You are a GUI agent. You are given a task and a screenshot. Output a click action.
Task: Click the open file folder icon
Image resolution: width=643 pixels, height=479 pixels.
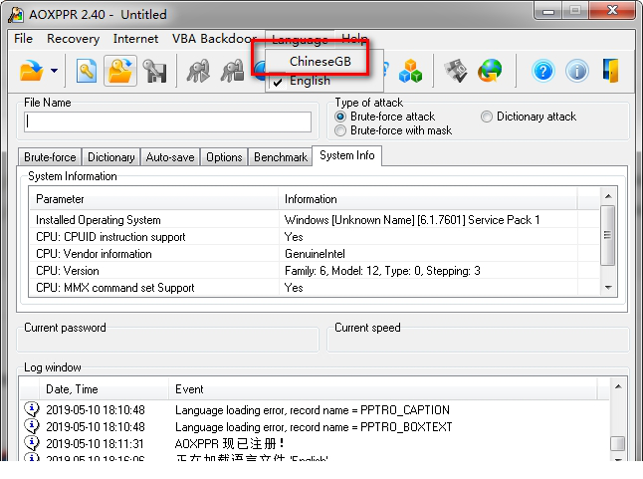pyautogui.click(x=32, y=71)
